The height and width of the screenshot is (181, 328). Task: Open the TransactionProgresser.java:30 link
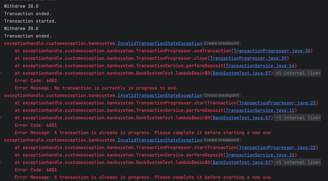pos(272,51)
